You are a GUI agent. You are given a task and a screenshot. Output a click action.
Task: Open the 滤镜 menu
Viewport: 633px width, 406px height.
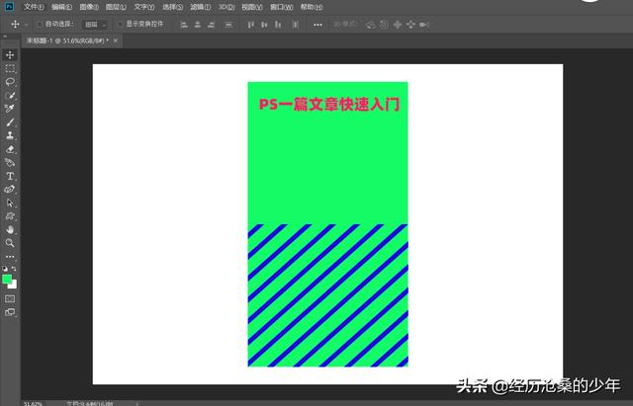click(x=200, y=7)
